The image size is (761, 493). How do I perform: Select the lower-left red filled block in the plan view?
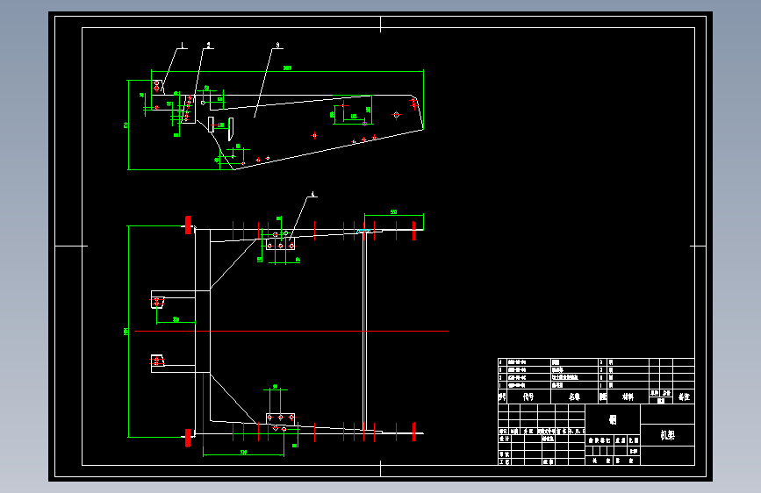[188, 438]
